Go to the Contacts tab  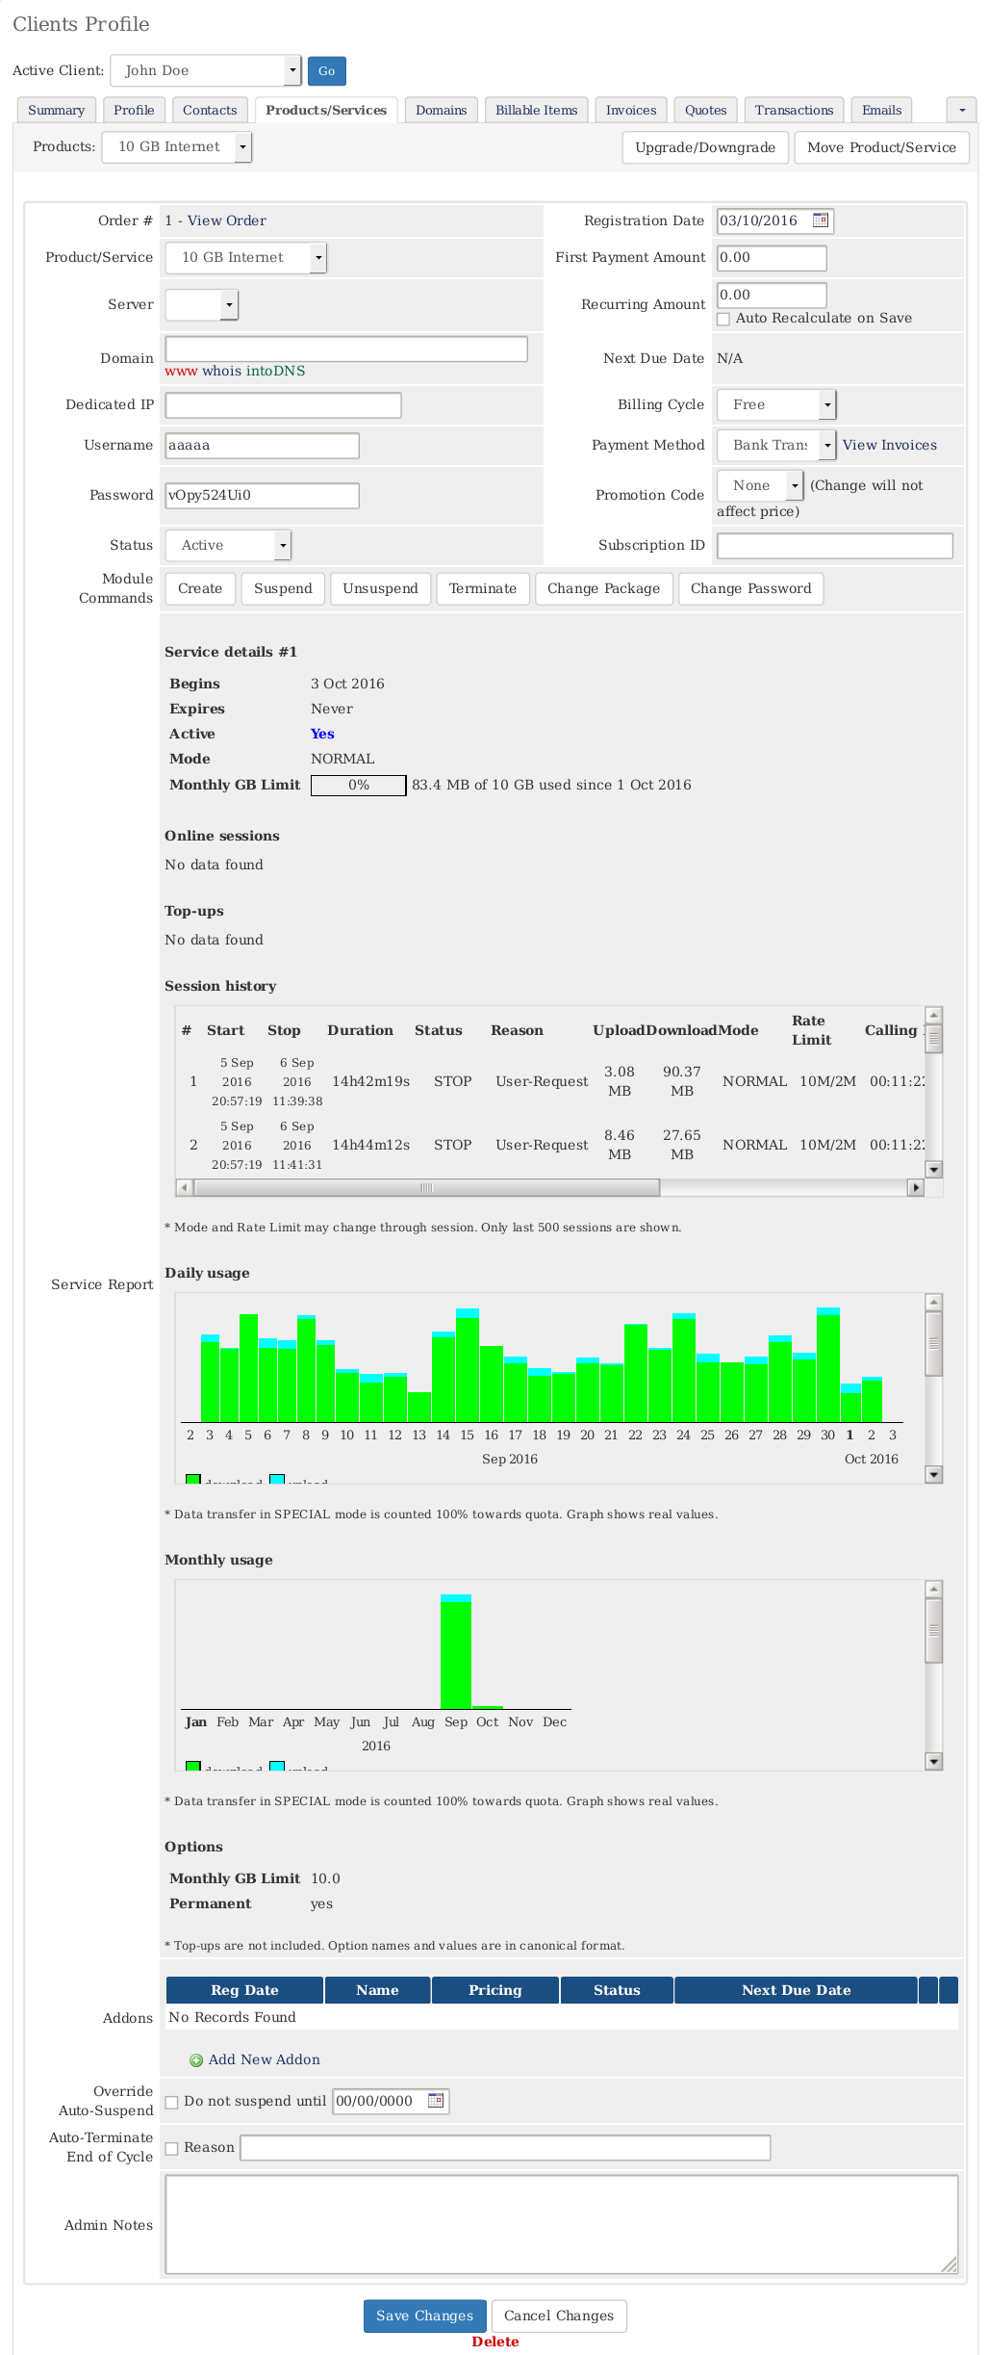coord(210,110)
